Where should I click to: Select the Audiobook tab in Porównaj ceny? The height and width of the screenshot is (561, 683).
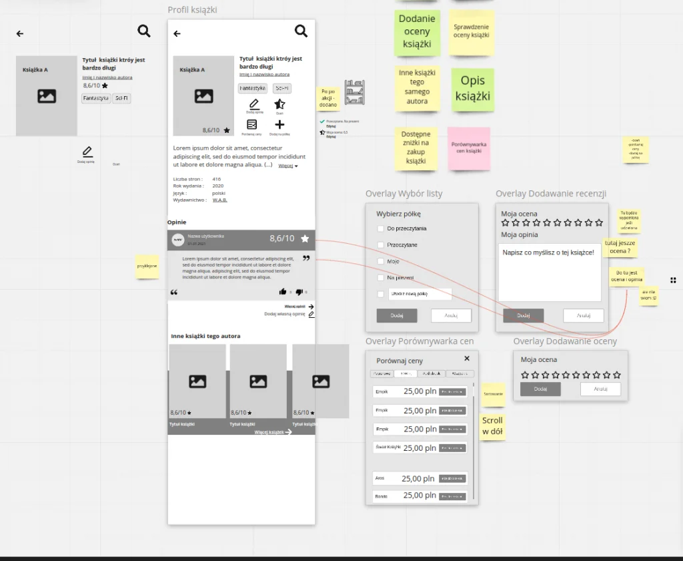click(432, 374)
